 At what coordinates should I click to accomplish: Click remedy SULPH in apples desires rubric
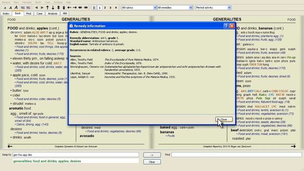point(32,43)
